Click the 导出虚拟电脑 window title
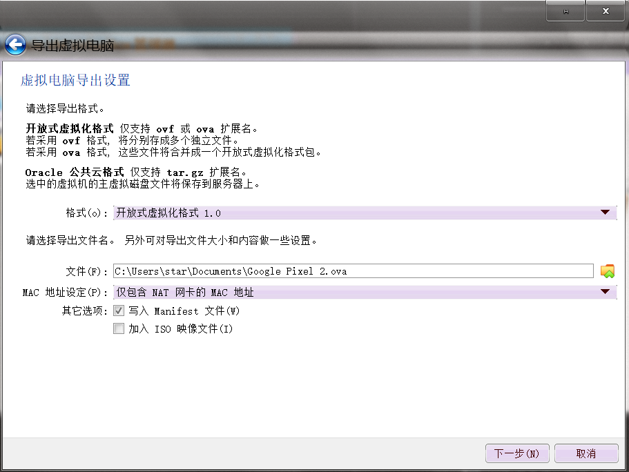The height and width of the screenshot is (472, 629). click(x=72, y=46)
